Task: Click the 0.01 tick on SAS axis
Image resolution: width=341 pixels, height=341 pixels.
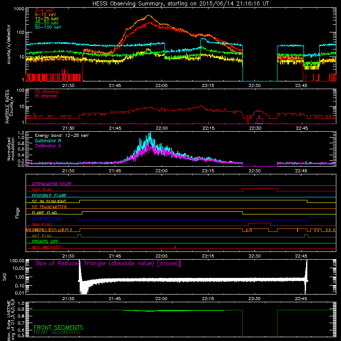Action: click(20, 293)
